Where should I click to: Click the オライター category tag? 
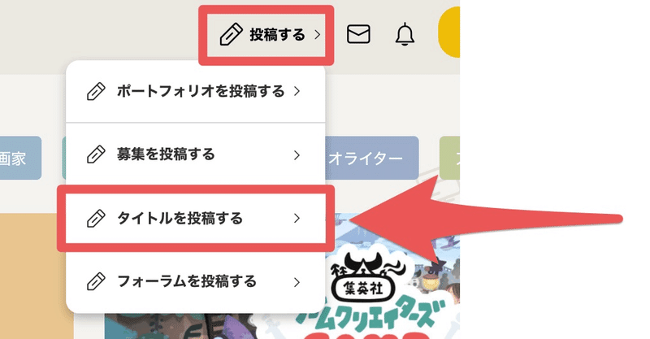[x=372, y=158]
